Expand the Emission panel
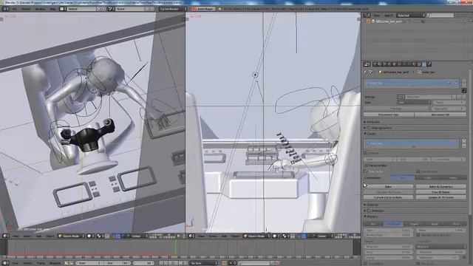Viewport: 473px width, 266px height. (x=364, y=122)
